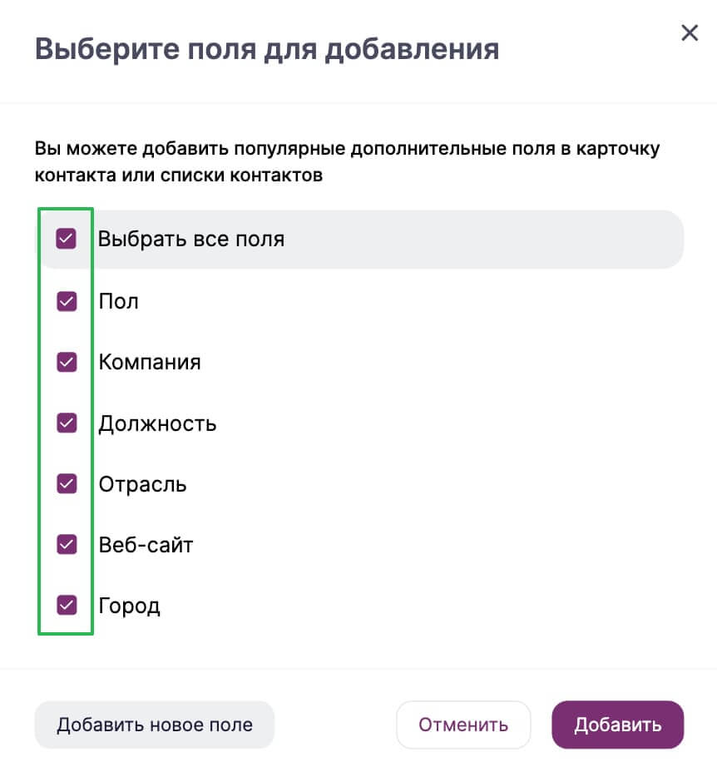The height and width of the screenshot is (767, 717).
Task: Confirm with the purple "Добавить" button
Action: coord(617,725)
